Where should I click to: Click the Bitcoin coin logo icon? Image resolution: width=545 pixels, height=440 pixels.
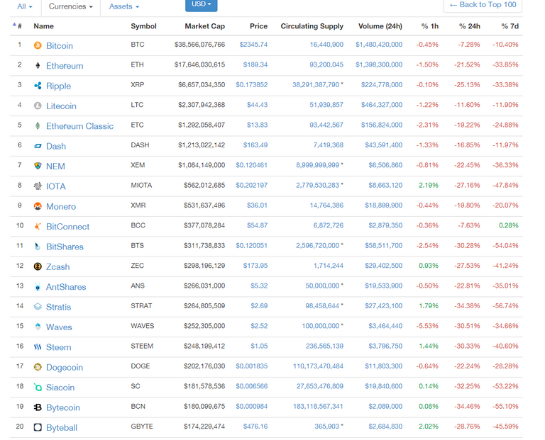(38, 45)
